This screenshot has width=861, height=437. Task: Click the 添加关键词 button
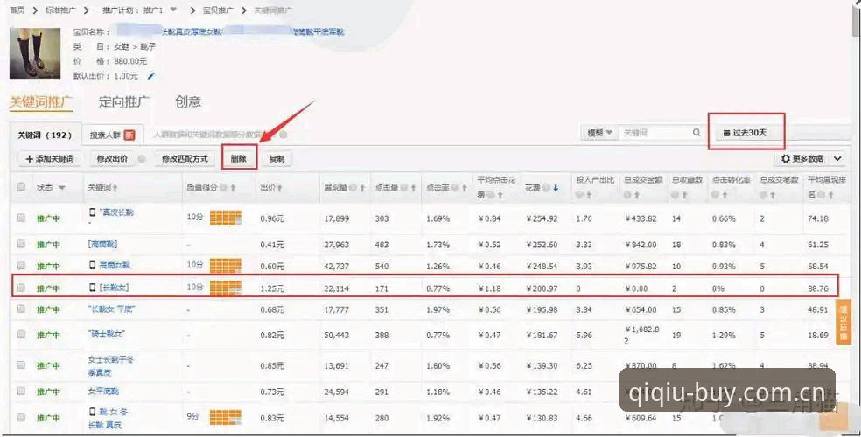pos(50,158)
